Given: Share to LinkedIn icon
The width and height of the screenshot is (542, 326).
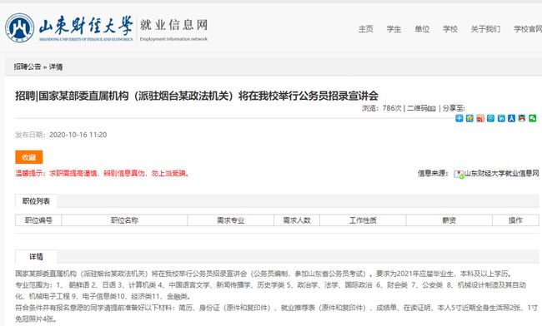Looking at the screenshot, I should pos(501,118).
